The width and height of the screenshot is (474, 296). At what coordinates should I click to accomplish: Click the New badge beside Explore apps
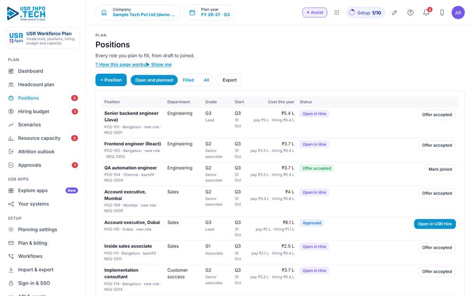(x=72, y=190)
